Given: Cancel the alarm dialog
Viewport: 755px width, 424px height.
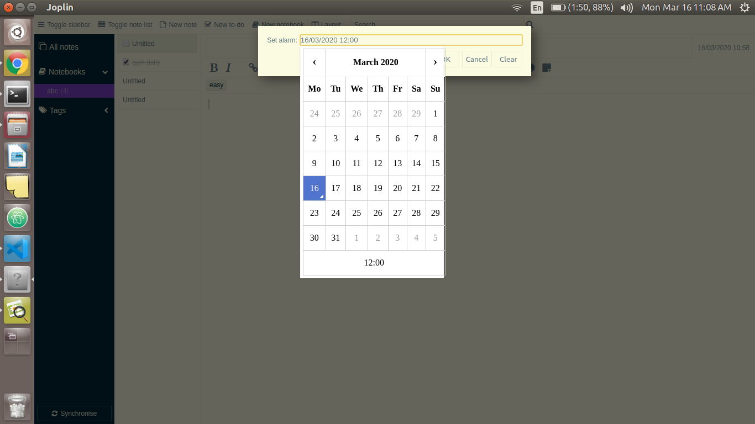Looking at the screenshot, I should click(x=476, y=59).
